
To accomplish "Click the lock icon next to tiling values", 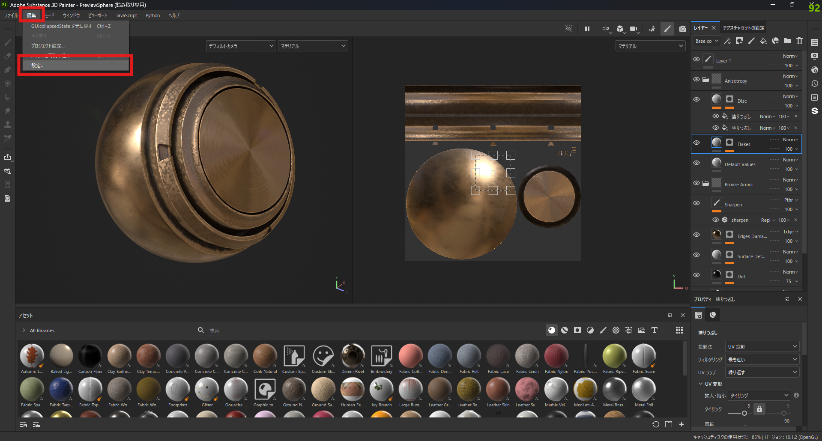I will coord(759,409).
